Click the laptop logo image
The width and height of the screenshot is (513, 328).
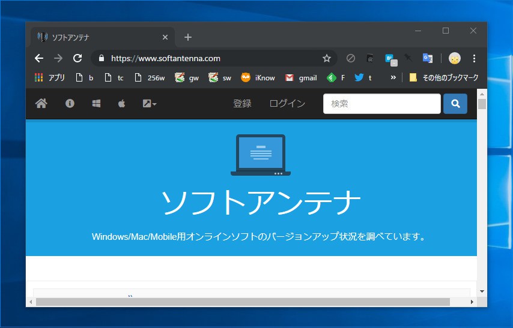tap(261, 155)
